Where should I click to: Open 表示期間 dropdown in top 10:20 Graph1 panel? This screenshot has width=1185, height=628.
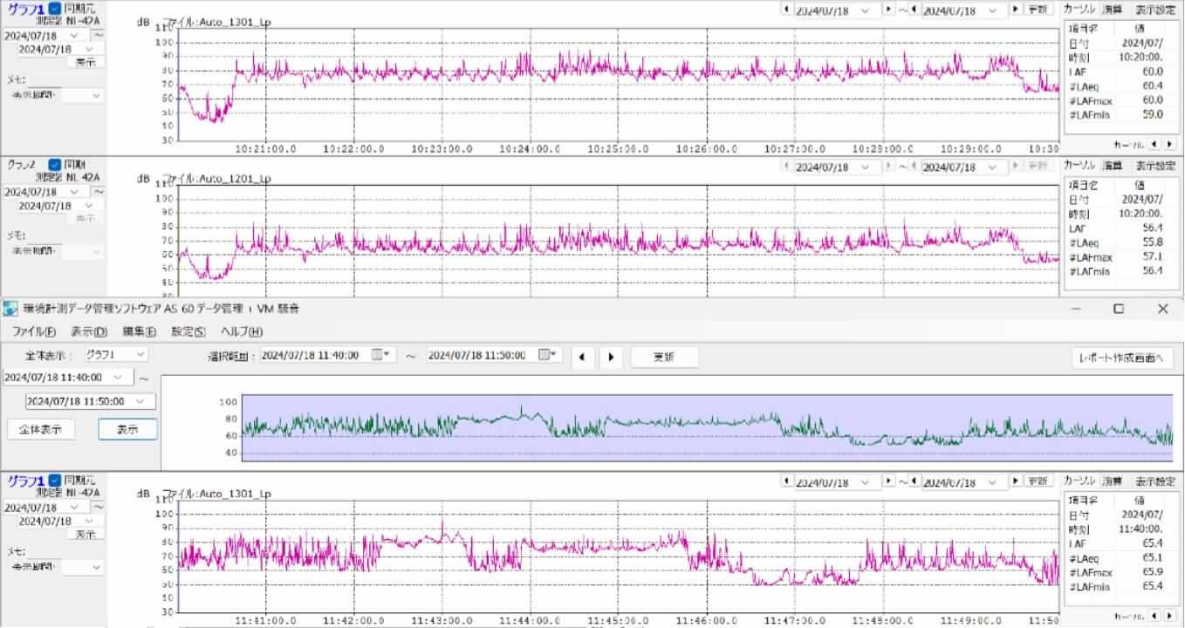click(x=95, y=95)
